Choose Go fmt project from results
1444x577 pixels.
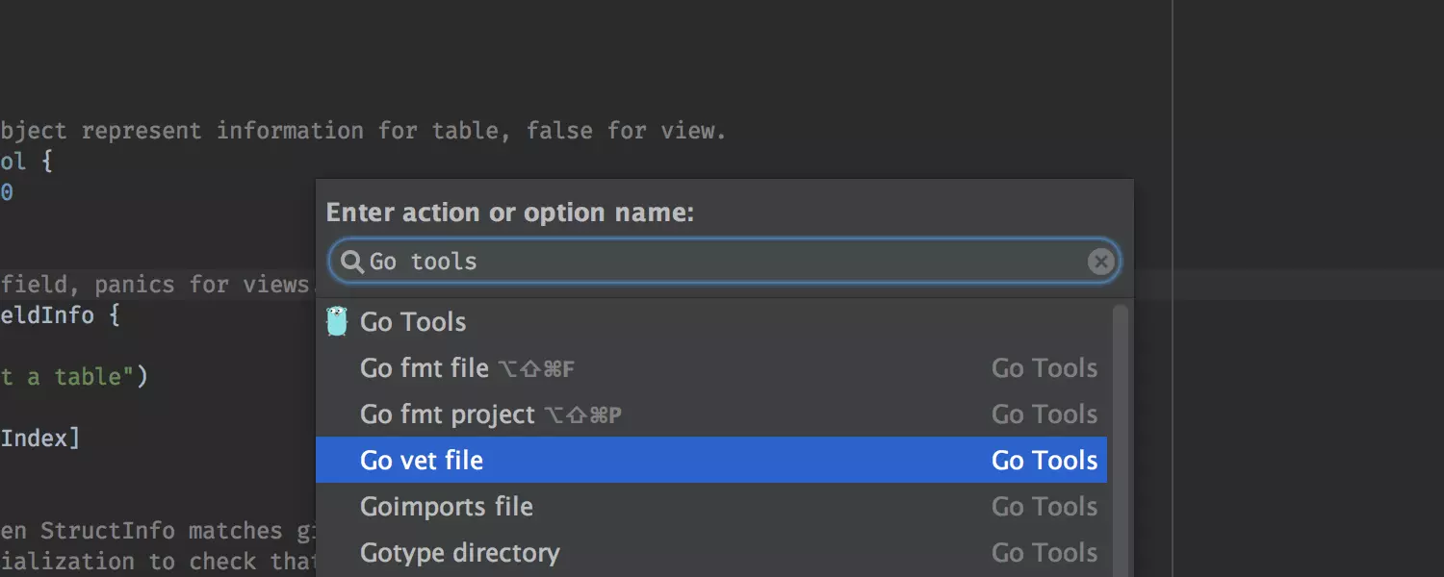[447, 414]
